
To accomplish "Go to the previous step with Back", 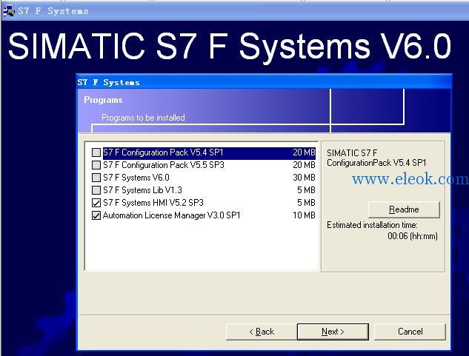I will point(262,332).
